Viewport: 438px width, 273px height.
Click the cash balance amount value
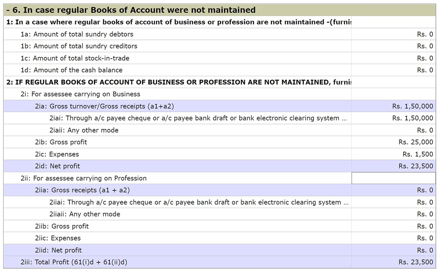tap(424, 70)
